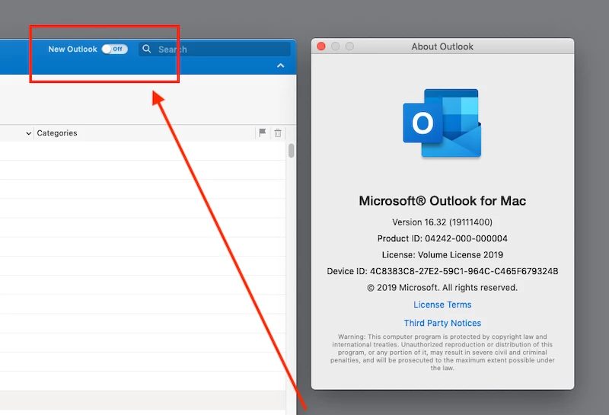Select the Version 16.32 (19111400) text
The width and height of the screenshot is (609, 415).
(x=442, y=222)
